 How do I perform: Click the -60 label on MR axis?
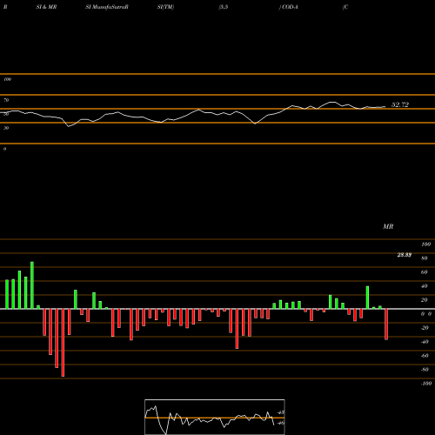click(425, 356)
